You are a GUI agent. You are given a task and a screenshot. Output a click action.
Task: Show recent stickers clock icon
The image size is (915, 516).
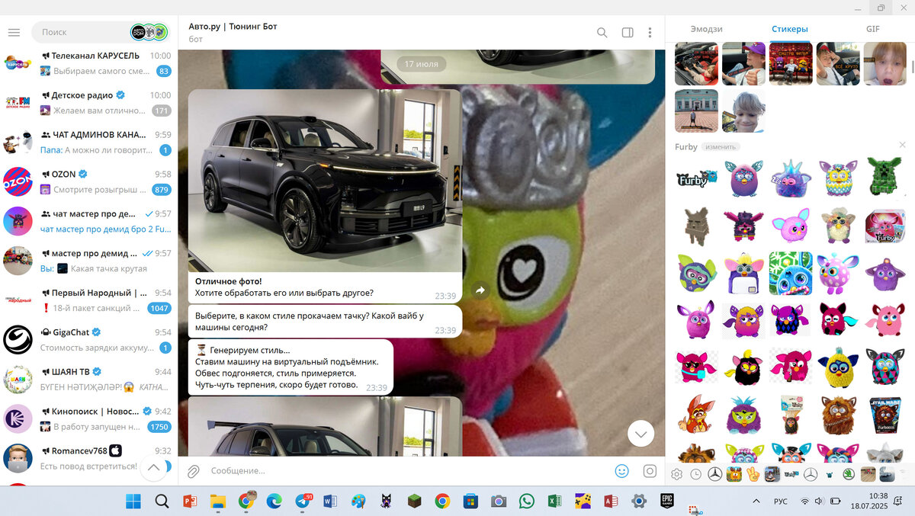tap(695, 474)
